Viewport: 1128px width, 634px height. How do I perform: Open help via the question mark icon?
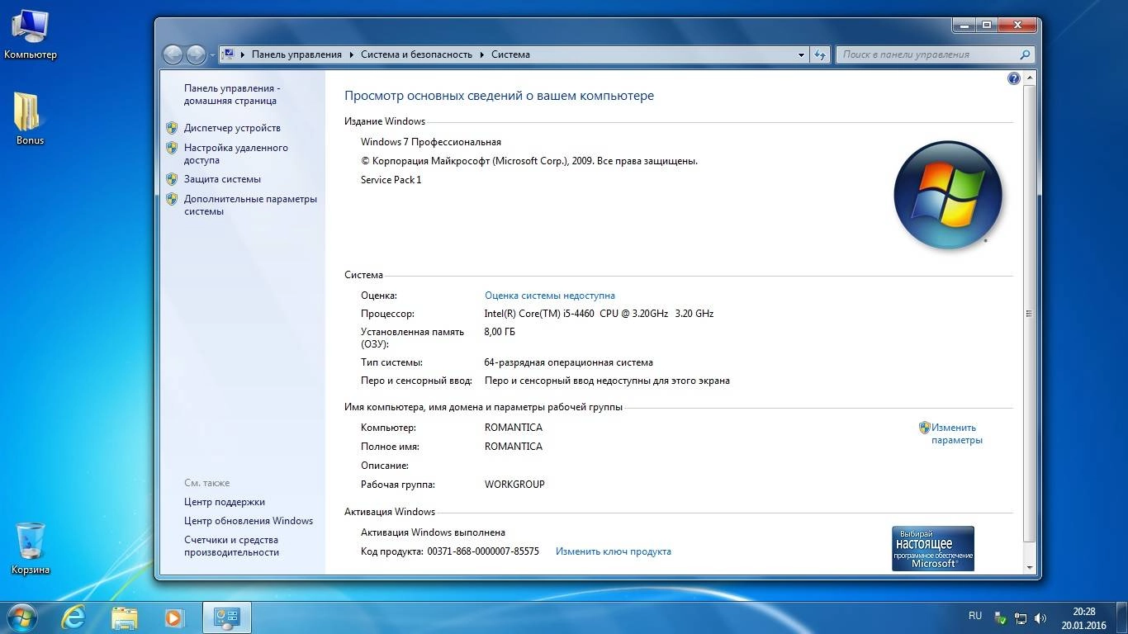pyautogui.click(x=1014, y=78)
